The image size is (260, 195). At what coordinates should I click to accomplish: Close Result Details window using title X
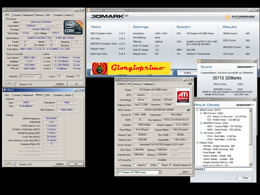(x=254, y=99)
